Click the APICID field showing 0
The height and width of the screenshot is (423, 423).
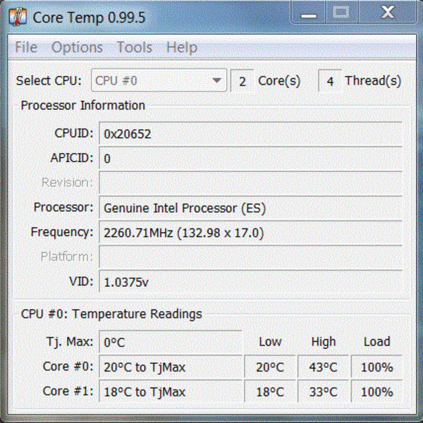(250, 159)
